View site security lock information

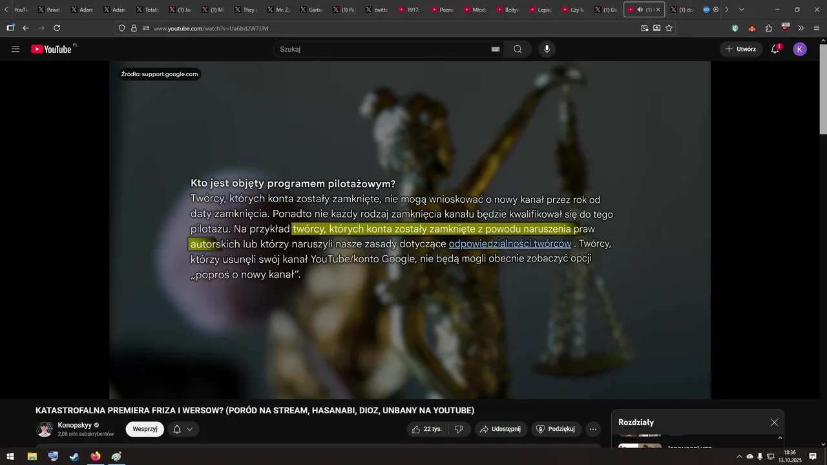pos(134,28)
